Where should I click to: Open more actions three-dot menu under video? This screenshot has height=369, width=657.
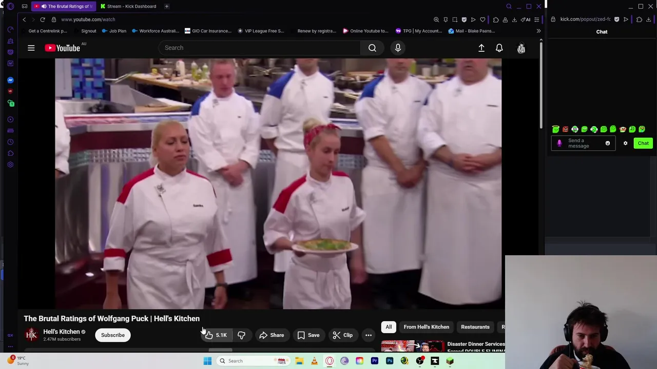(x=369, y=335)
